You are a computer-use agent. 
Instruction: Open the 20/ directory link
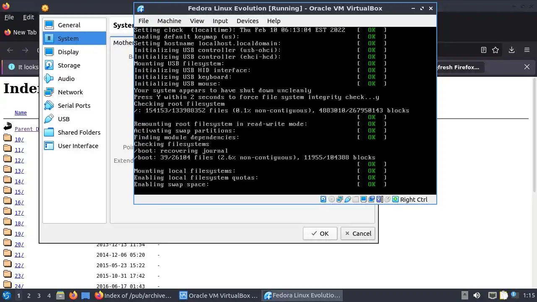coord(19,245)
